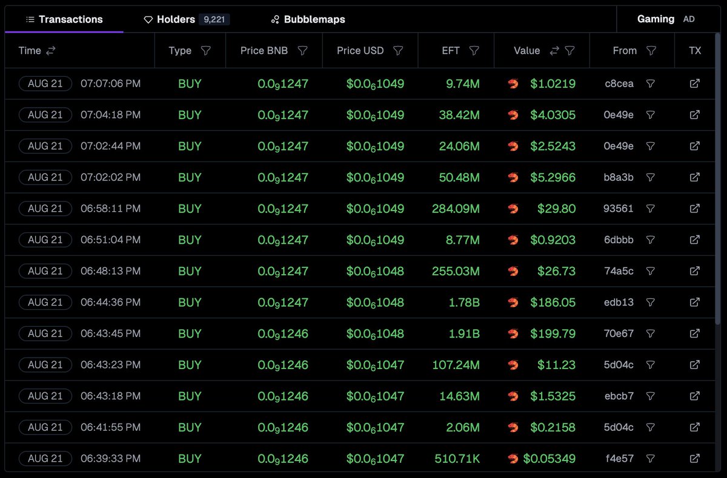This screenshot has width=727, height=478.
Task: Filter by wallet 5d04c at 06:41:55 PM
Action: click(x=650, y=427)
